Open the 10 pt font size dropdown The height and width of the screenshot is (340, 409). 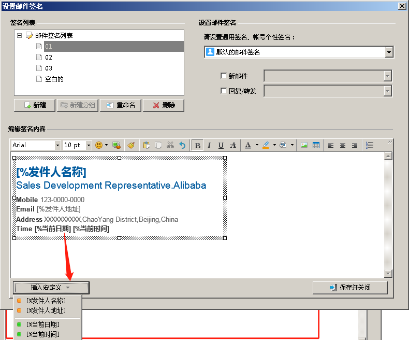[x=89, y=145]
